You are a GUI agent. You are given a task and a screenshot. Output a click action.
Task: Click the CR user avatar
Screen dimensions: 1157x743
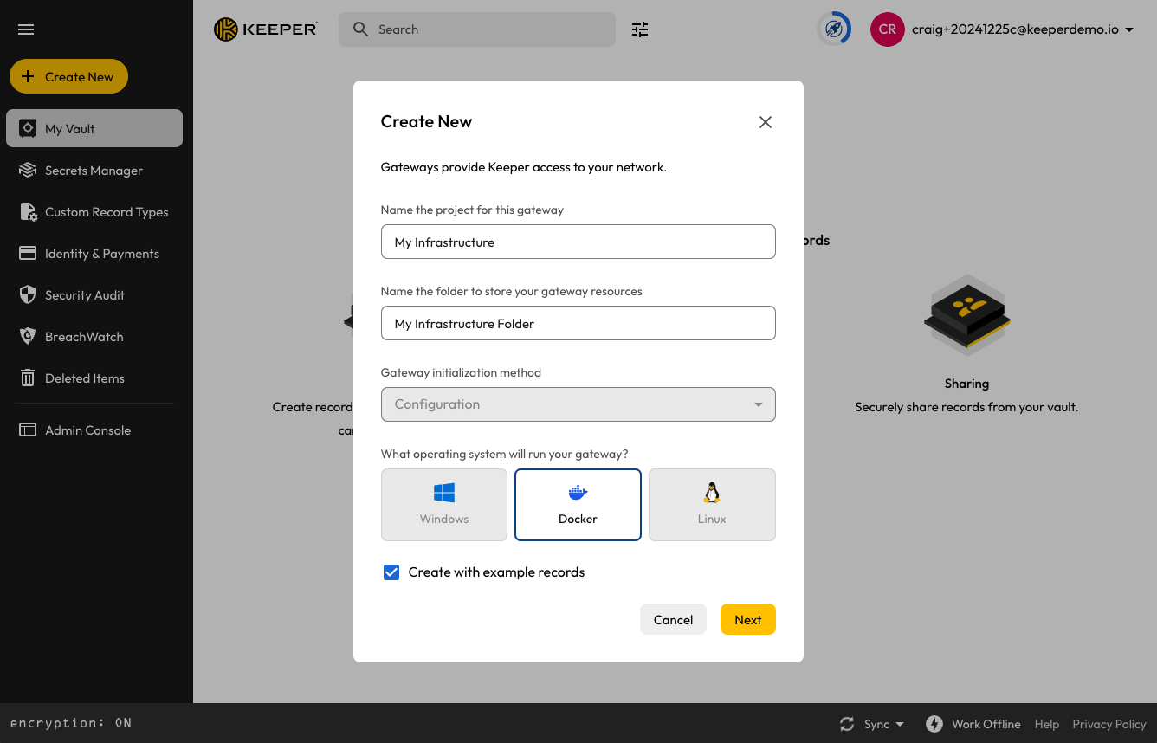pos(887,29)
